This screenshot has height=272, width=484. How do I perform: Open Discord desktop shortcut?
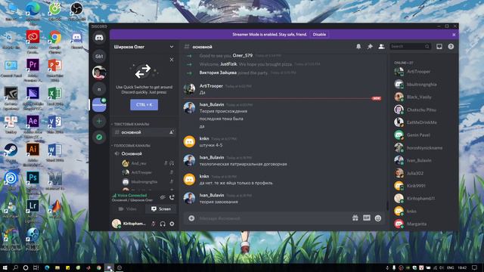pos(76,40)
